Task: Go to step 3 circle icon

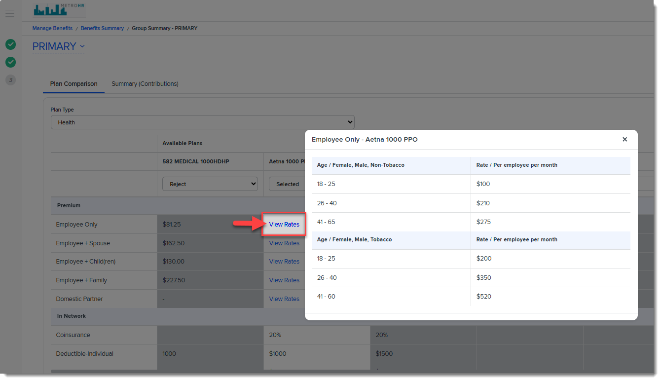Action: pyautogui.click(x=10, y=80)
